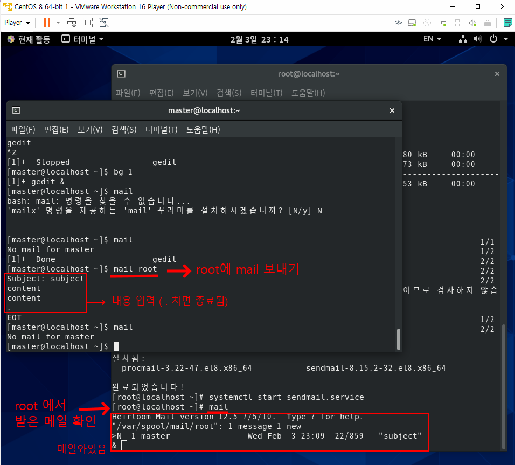Open 검색(S) menu in master@localhost terminal
The height and width of the screenshot is (465, 515).
point(124,129)
